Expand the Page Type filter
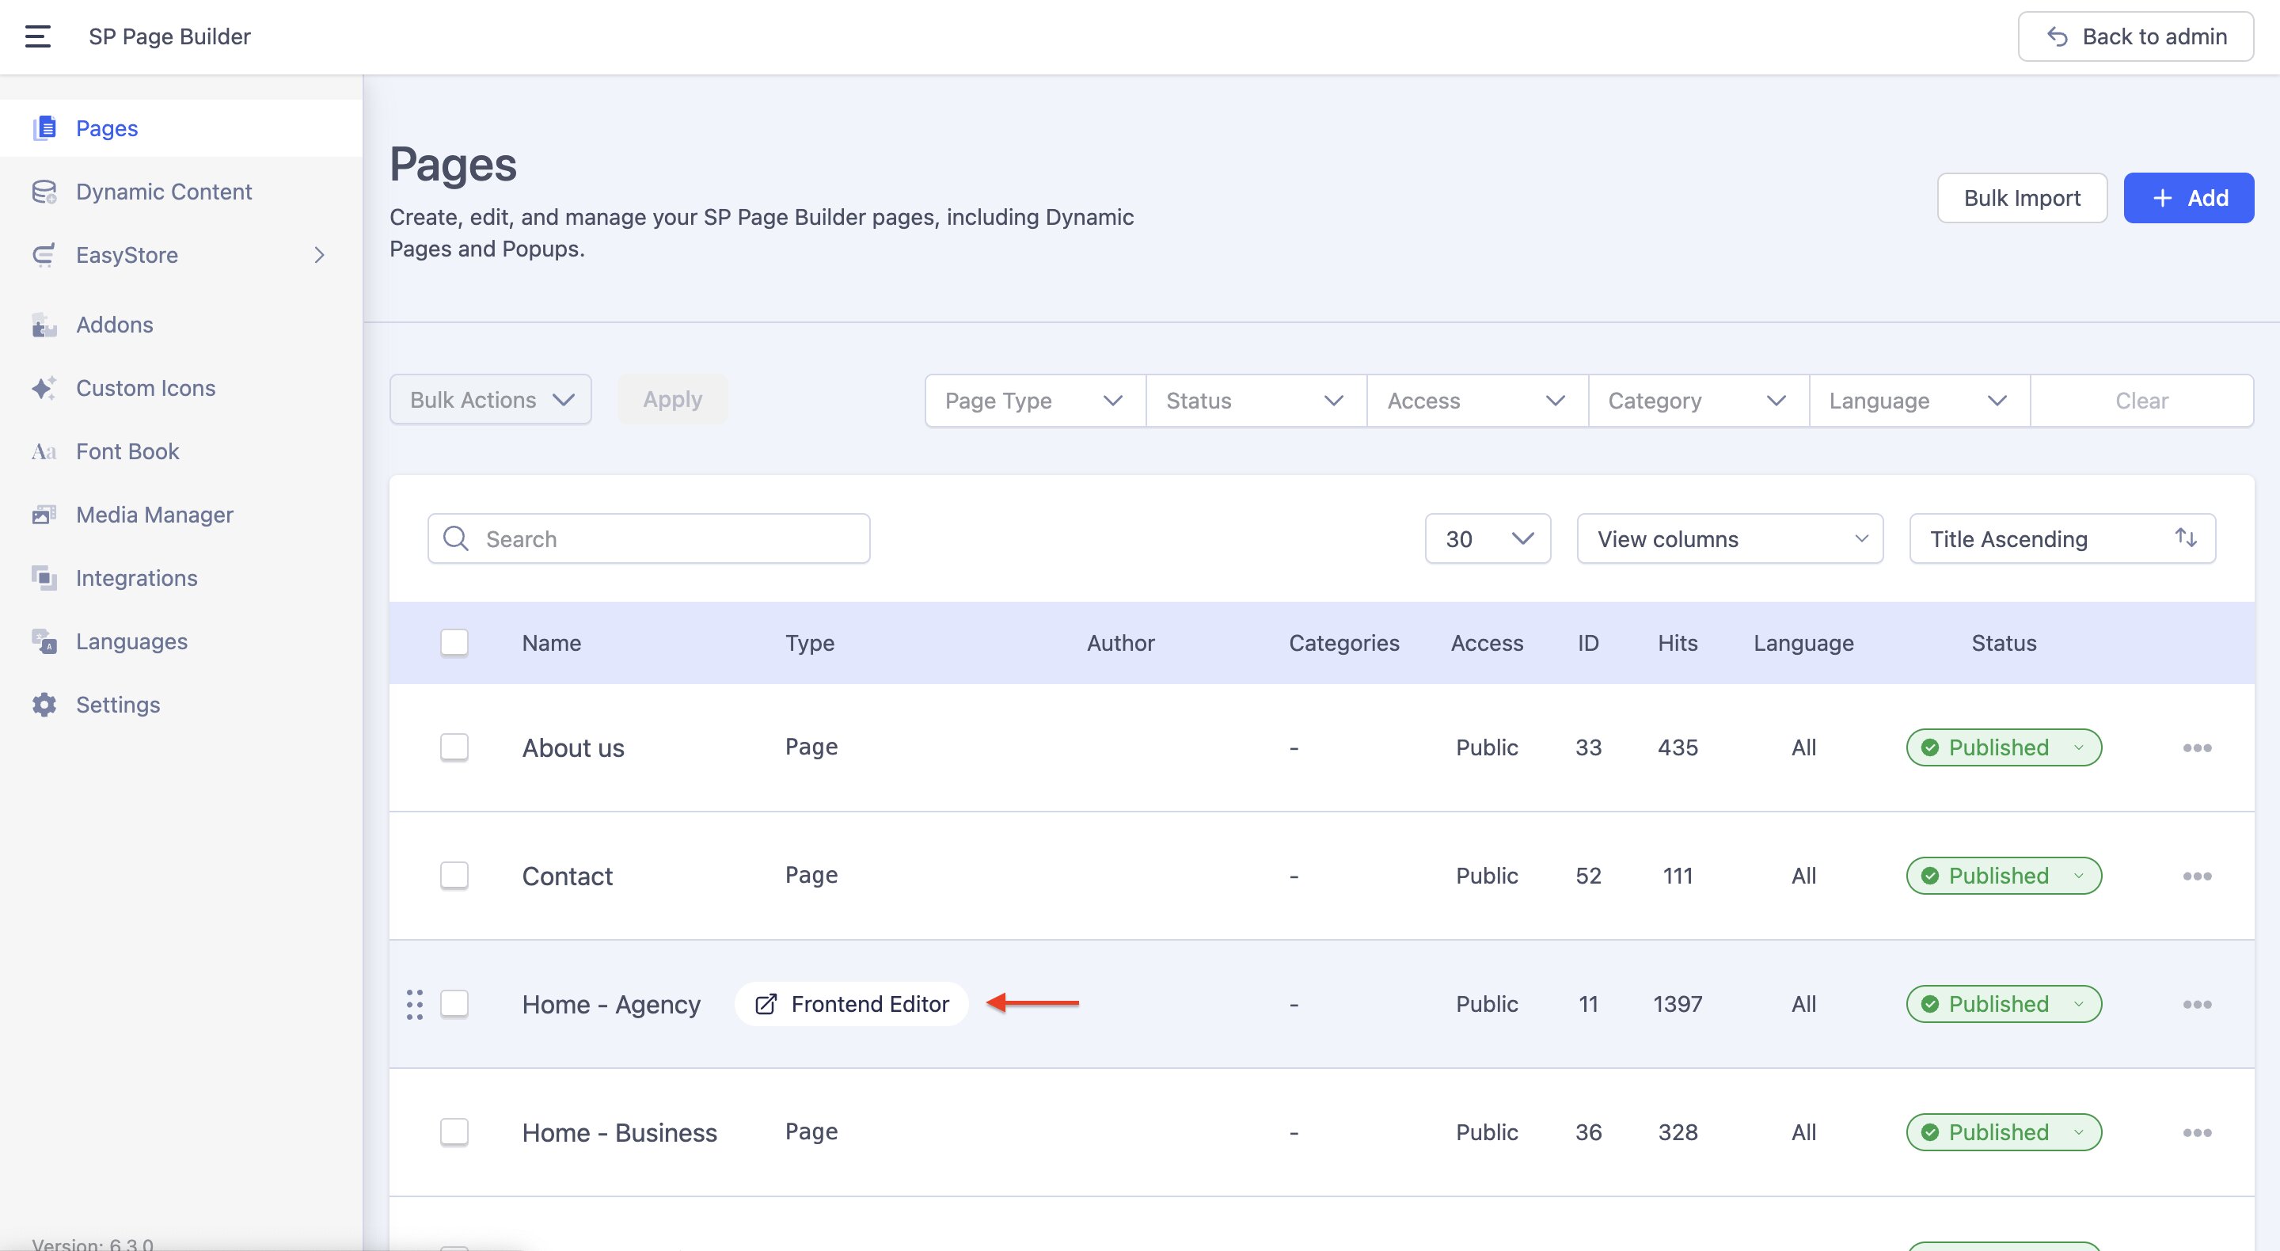 click(x=1034, y=401)
